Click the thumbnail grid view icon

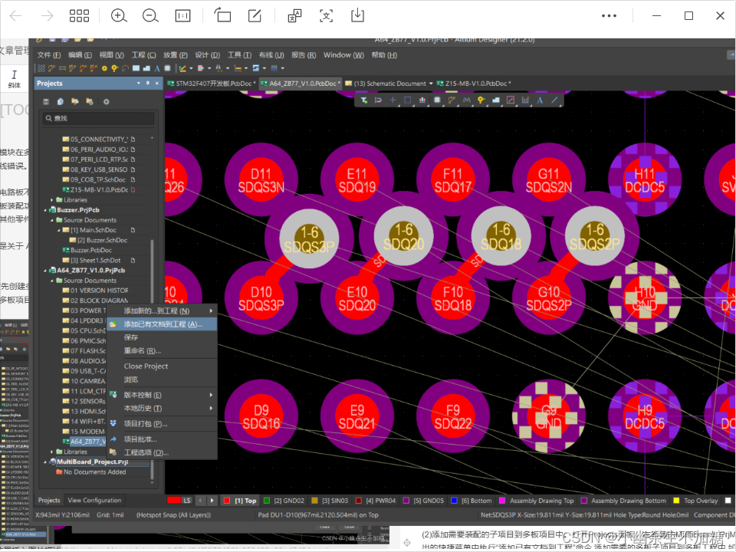coord(79,16)
